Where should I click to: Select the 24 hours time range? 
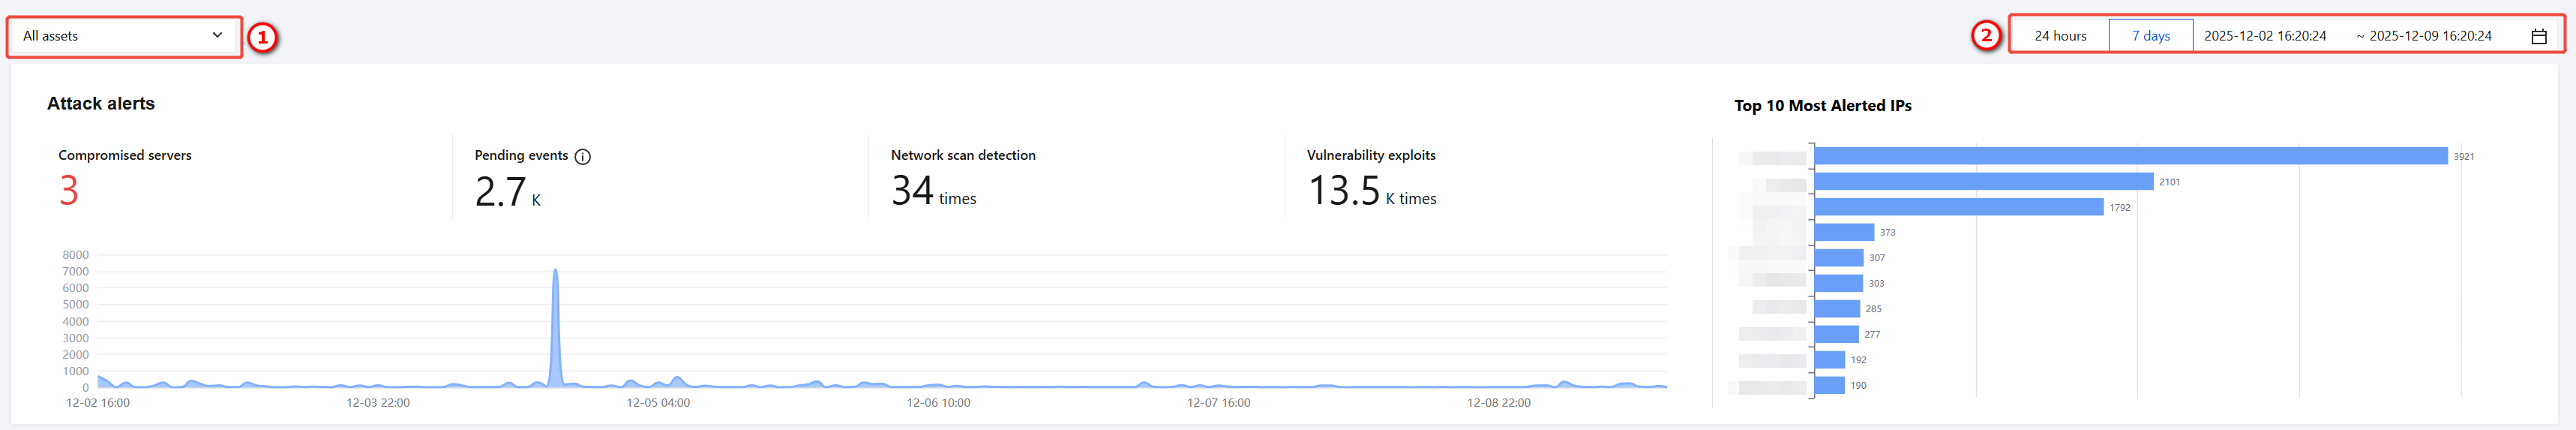[x=2059, y=36]
